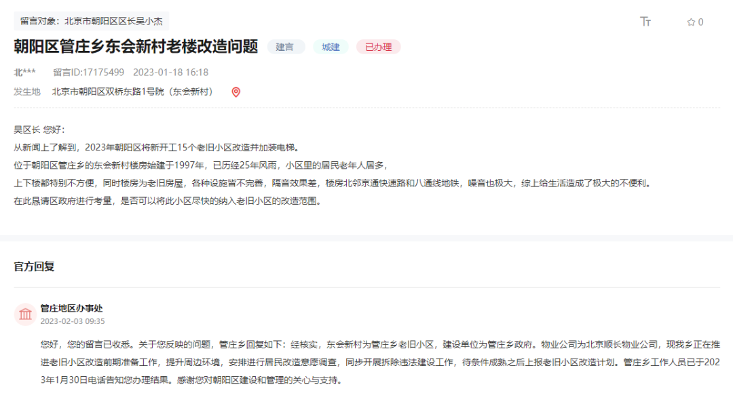Select the 建言 category tag
Image resolution: width=733 pixels, height=406 pixels.
286,47
